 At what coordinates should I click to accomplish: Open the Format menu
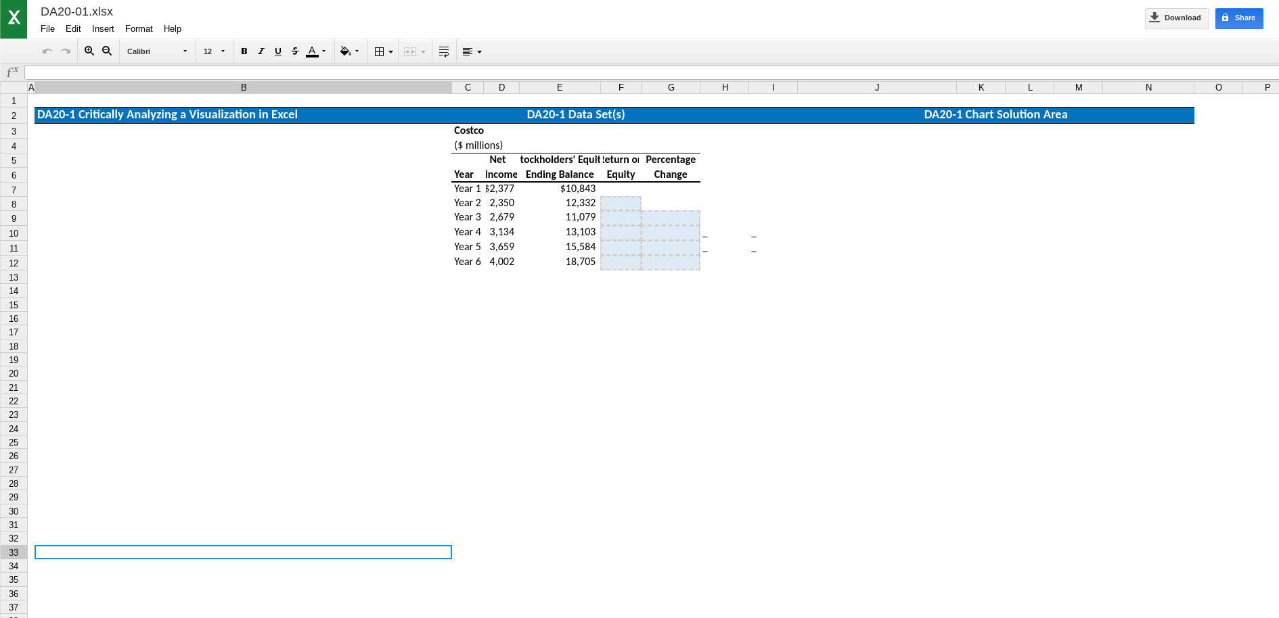pos(139,28)
